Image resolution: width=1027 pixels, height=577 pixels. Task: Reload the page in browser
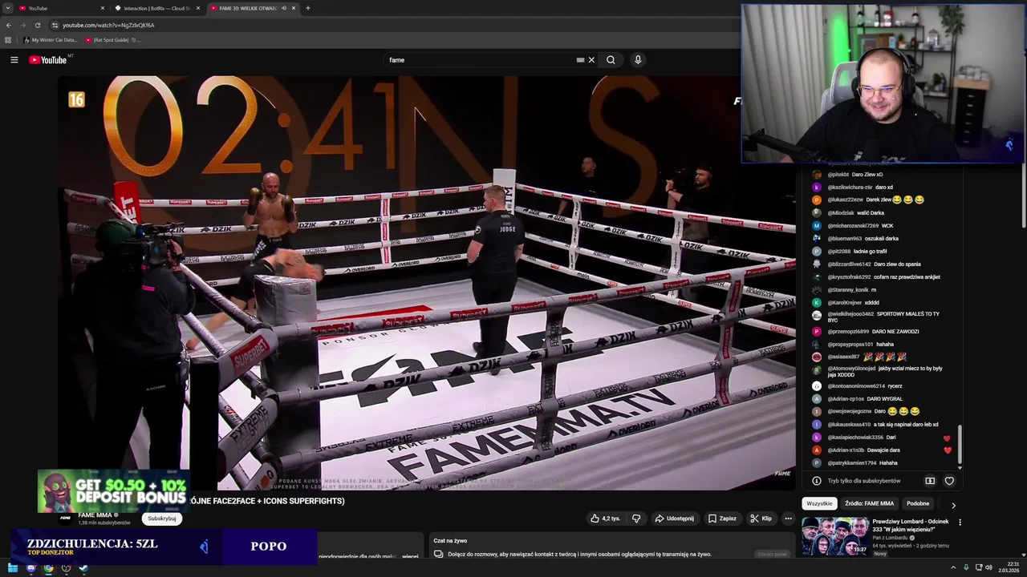[37, 25]
